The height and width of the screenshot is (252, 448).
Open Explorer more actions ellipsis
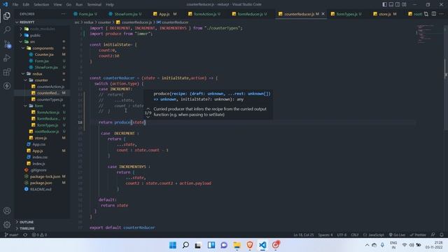[x=63, y=14]
